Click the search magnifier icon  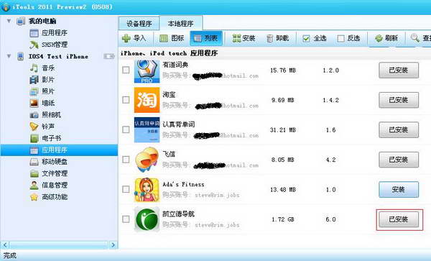click(x=414, y=38)
